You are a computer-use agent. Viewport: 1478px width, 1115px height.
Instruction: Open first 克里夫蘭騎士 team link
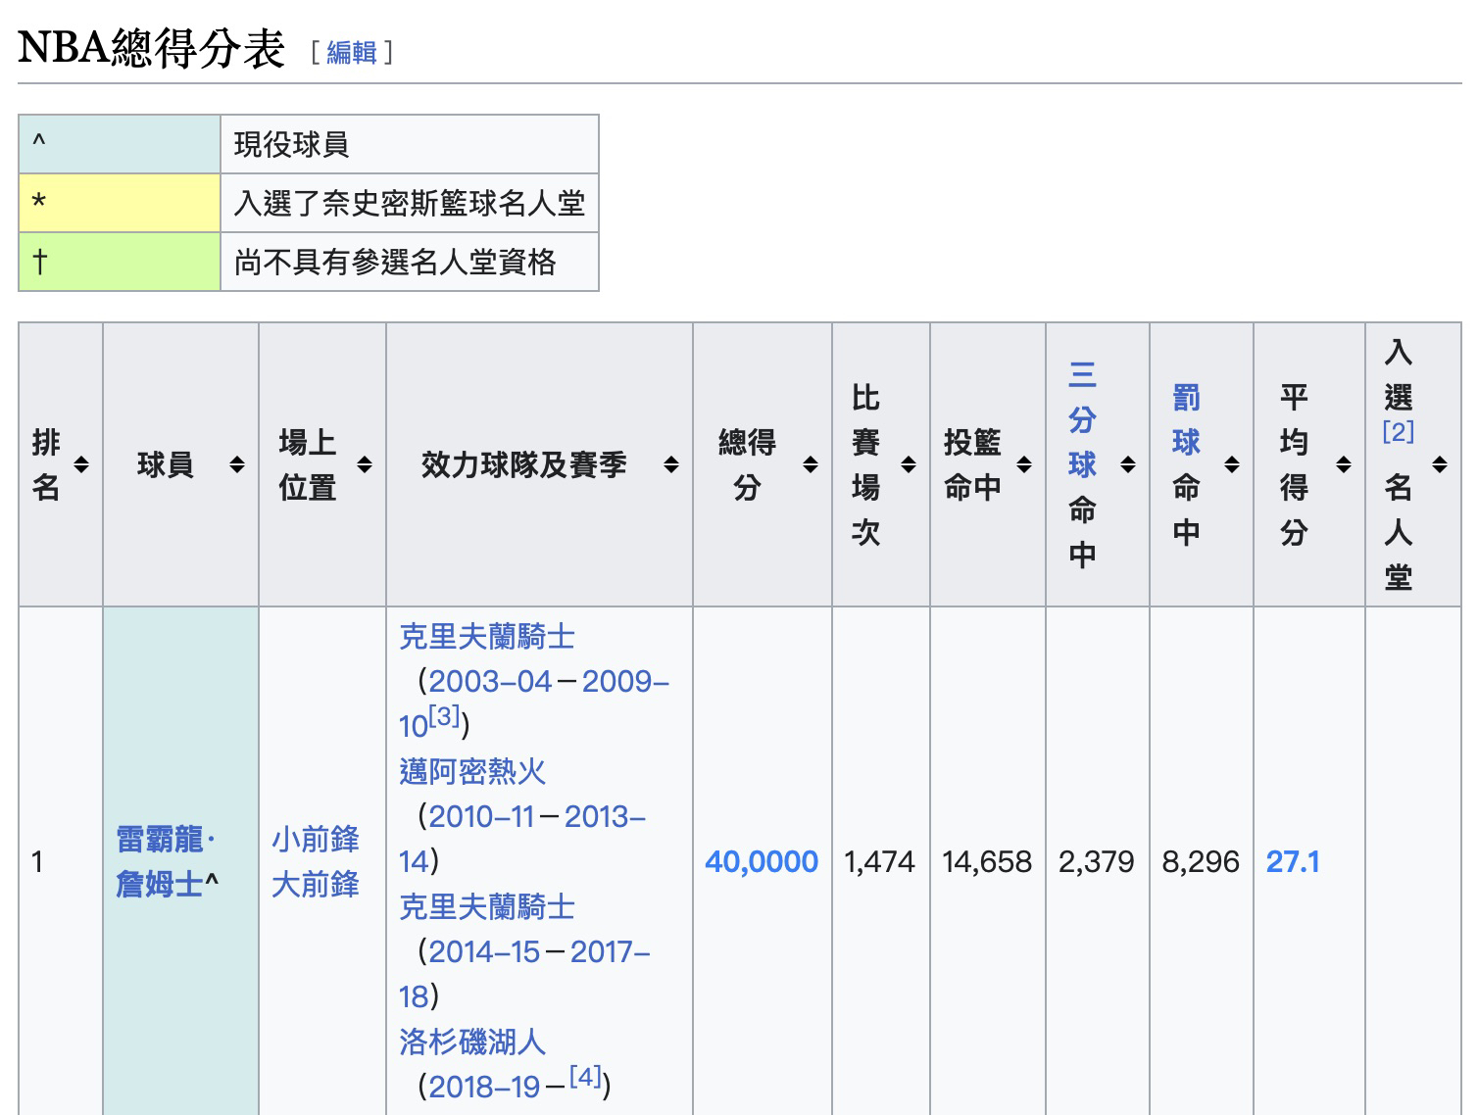click(487, 637)
